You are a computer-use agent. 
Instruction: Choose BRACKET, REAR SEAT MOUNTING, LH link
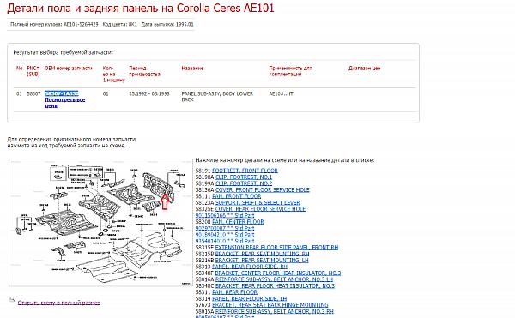pyautogui.click(x=262, y=260)
